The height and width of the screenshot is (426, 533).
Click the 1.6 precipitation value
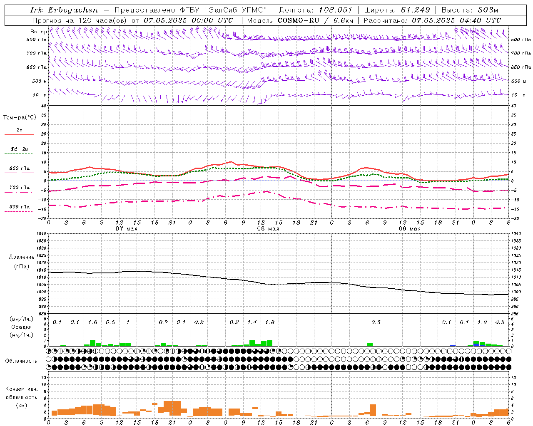(93, 322)
